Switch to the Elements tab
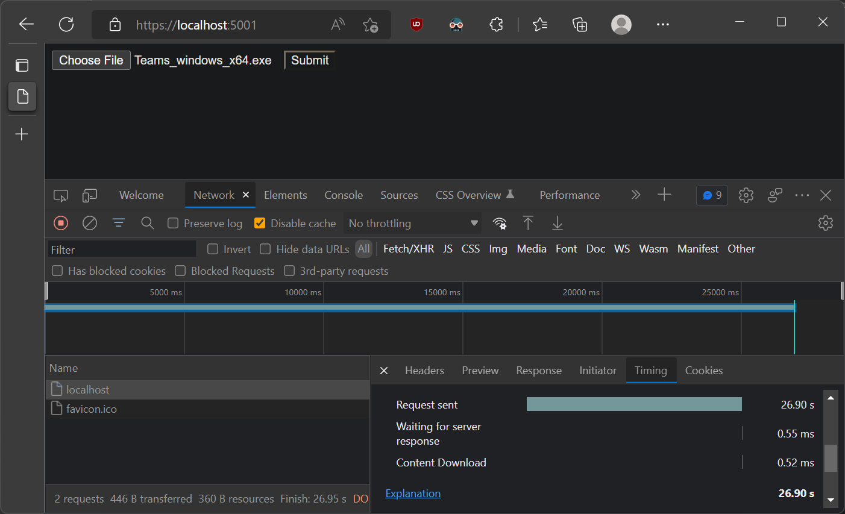This screenshot has width=845, height=514. click(286, 195)
